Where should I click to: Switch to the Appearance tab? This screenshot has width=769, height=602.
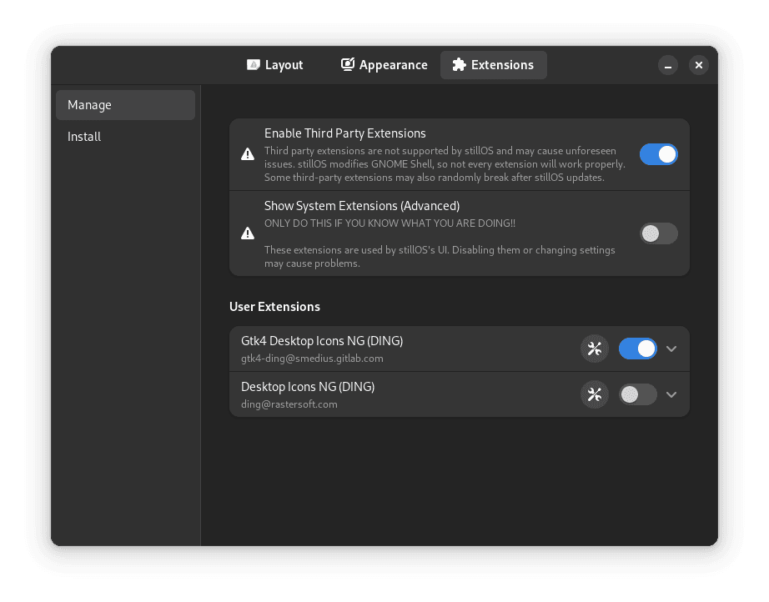click(x=384, y=65)
